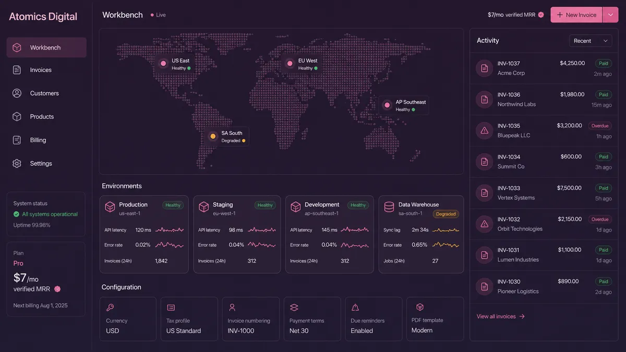Screen dimensions: 626x352
Task: Open the Recent activity filter dropdown
Action: 590,41
